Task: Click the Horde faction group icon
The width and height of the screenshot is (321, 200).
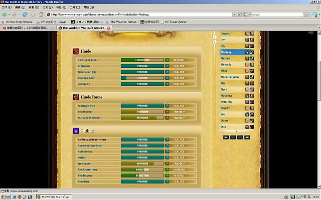Action: (x=76, y=51)
